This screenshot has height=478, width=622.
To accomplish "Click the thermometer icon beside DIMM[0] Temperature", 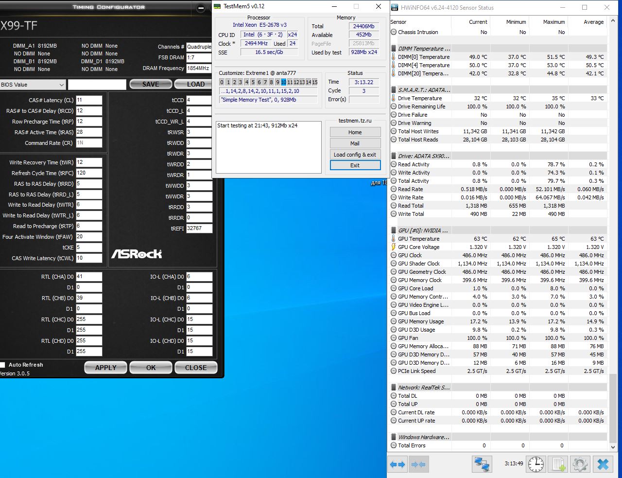I will click(394, 57).
